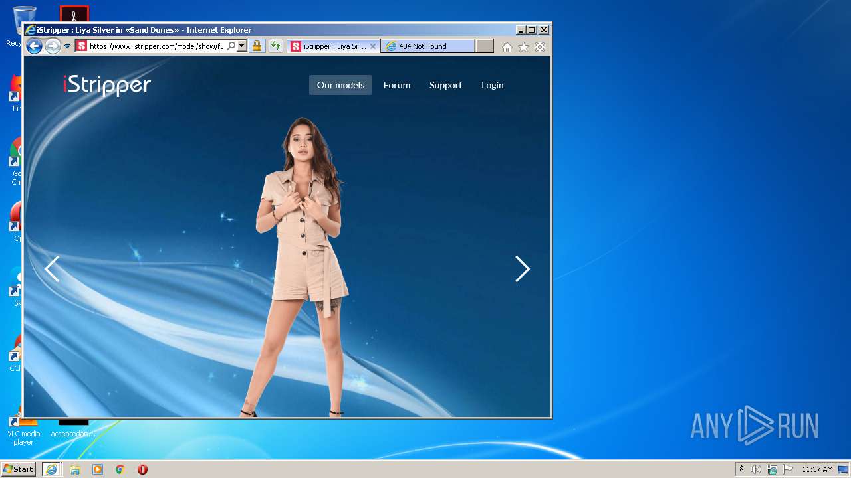Image resolution: width=851 pixels, height=478 pixels.
Task: Click the IE Home icon
Action: (507, 47)
